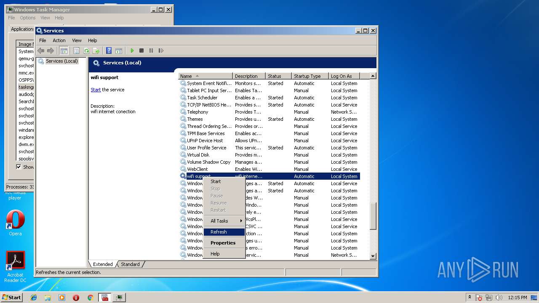Click the show/hide action pane toolbar icon
Screen dimensions: 539x303
tap(119, 50)
